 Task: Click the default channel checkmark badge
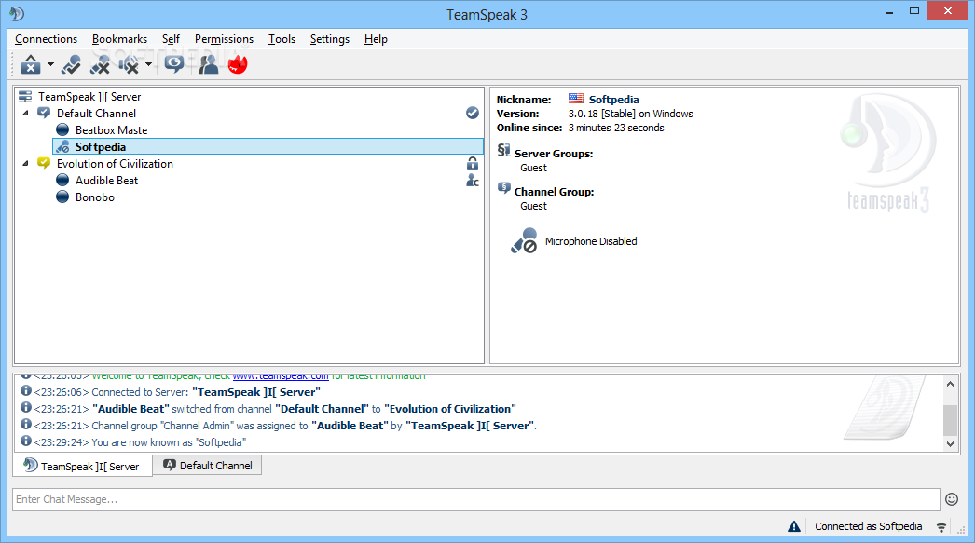coord(473,114)
